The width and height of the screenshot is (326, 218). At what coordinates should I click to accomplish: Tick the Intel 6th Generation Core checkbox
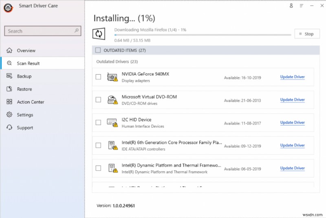[98, 145]
